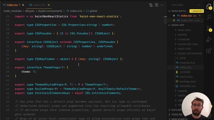The width and height of the screenshot is (214, 120).
Task: Open editor More Actions ellipsis
Action: (162, 5)
